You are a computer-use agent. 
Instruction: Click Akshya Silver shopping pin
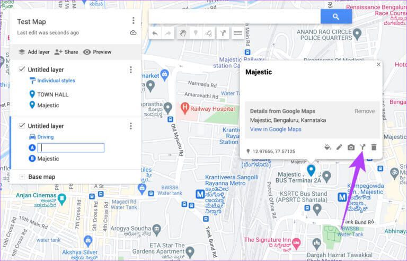[89, 241]
